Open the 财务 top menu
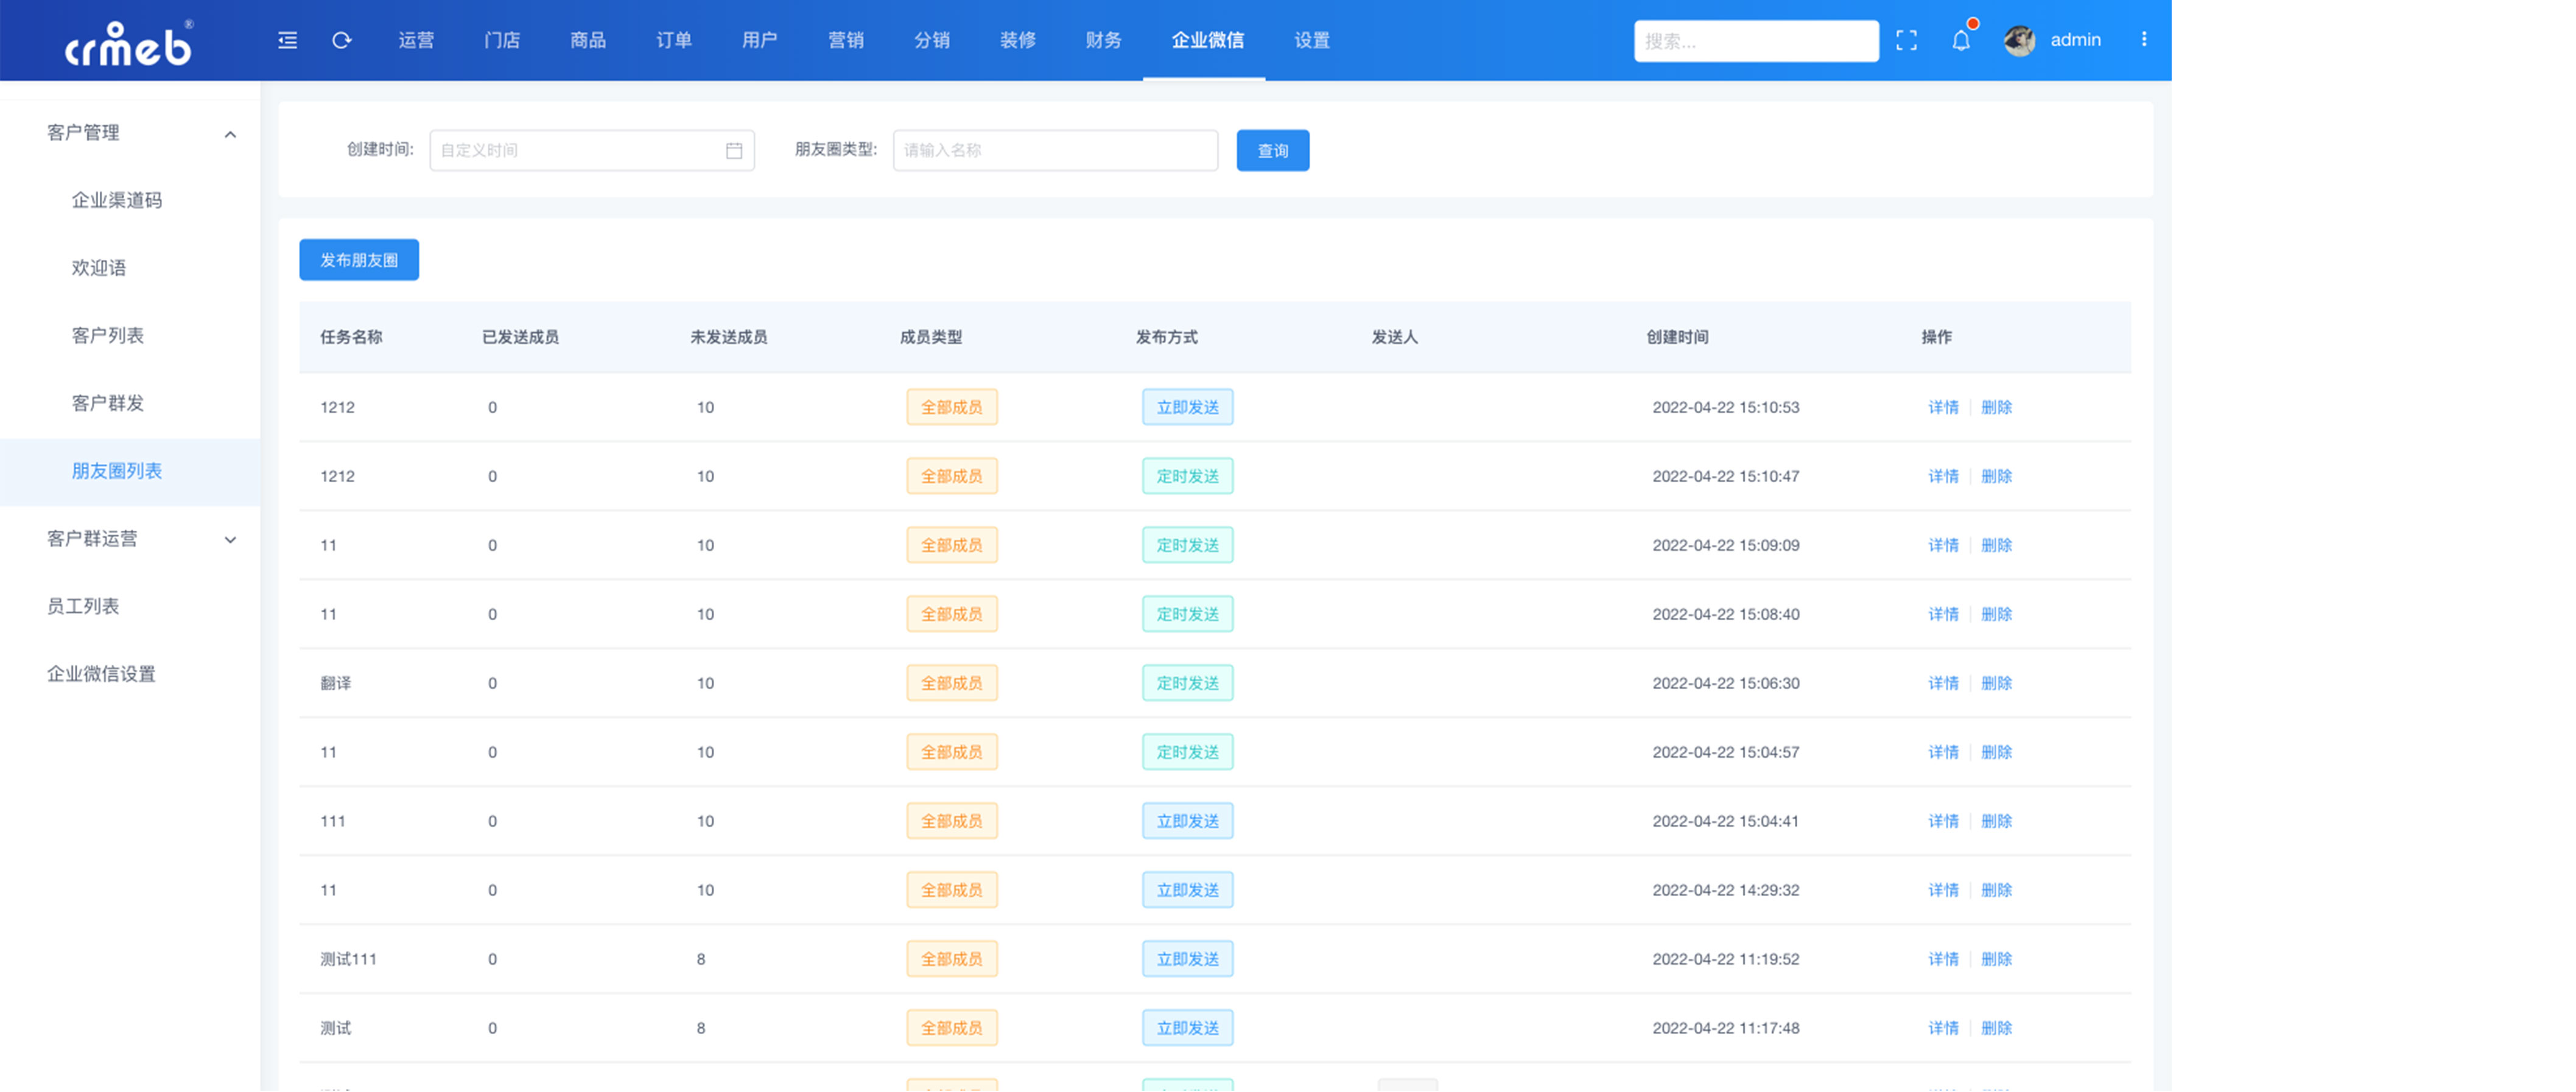2576x1092 pixels. (x=1104, y=40)
